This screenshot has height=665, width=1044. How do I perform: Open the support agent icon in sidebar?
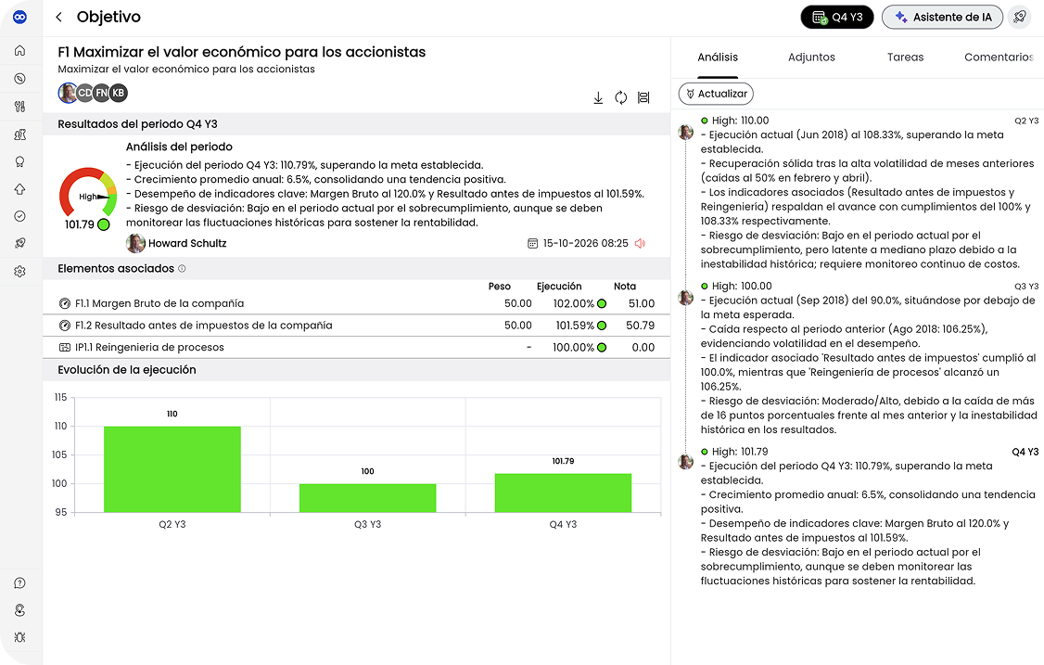pyautogui.click(x=20, y=610)
